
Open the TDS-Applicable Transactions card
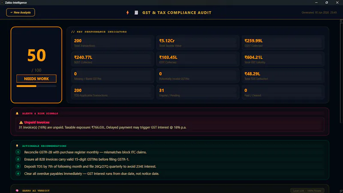(x=112, y=92)
